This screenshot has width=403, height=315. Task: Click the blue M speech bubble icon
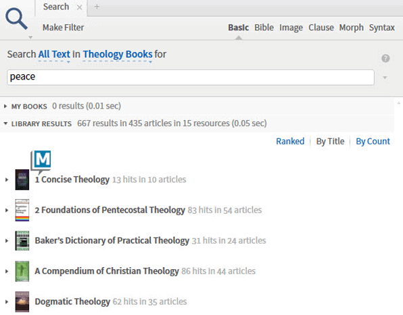pos(41,161)
